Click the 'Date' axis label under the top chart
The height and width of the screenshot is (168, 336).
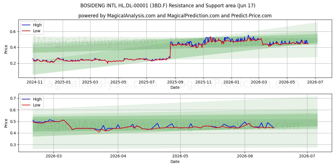coord(175,88)
